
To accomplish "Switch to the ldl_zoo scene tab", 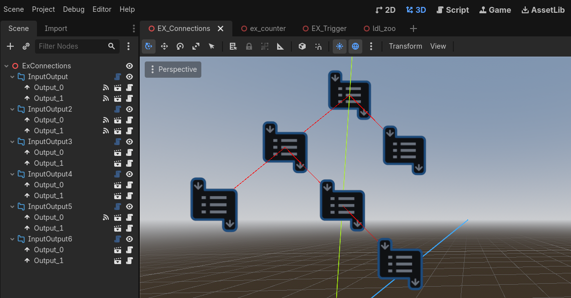I will pyautogui.click(x=380, y=29).
